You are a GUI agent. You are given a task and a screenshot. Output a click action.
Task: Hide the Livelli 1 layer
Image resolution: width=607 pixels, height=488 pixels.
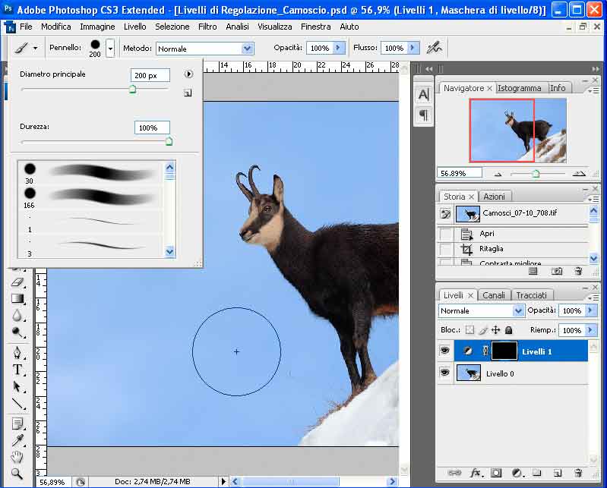click(444, 351)
